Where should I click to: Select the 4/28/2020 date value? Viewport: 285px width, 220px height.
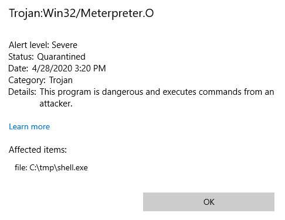tap(52, 68)
